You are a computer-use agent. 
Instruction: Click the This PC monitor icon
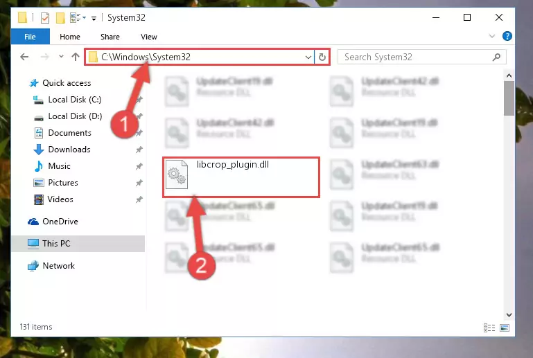coord(33,244)
